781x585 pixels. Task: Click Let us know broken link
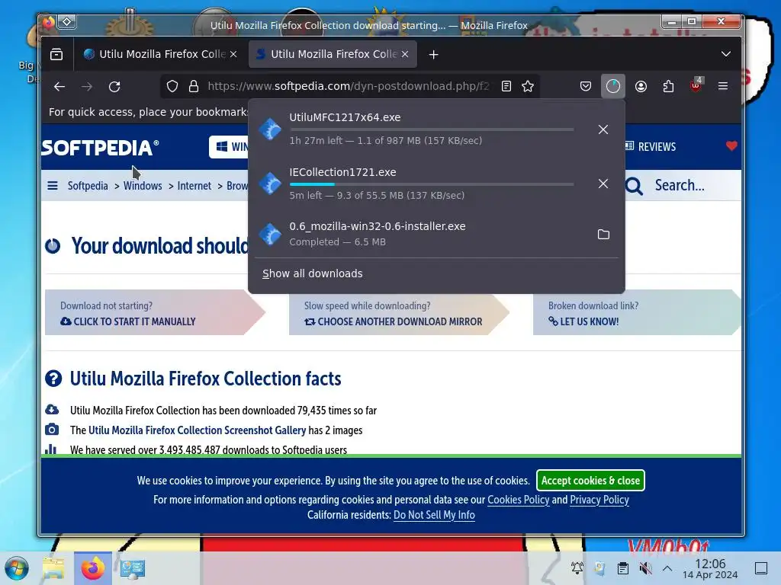click(583, 322)
